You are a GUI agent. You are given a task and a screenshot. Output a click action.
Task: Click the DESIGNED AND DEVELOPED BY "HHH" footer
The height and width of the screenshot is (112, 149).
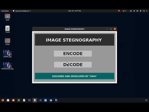pyautogui.click(x=74, y=76)
